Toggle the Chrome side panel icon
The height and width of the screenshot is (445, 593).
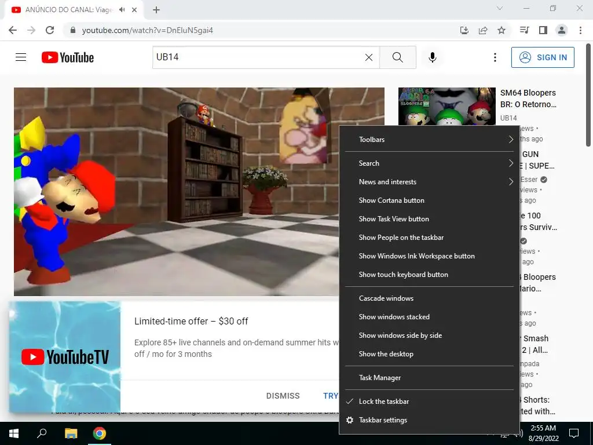click(x=543, y=30)
